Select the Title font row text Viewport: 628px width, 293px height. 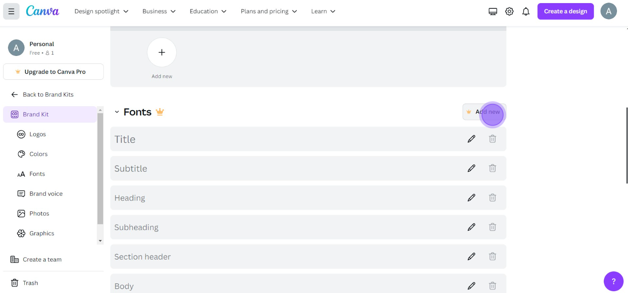[x=125, y=139]
